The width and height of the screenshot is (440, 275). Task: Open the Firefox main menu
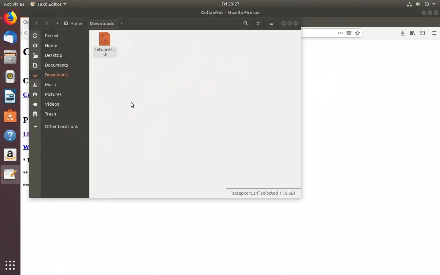pyautogui.click(x=434, y=33)
